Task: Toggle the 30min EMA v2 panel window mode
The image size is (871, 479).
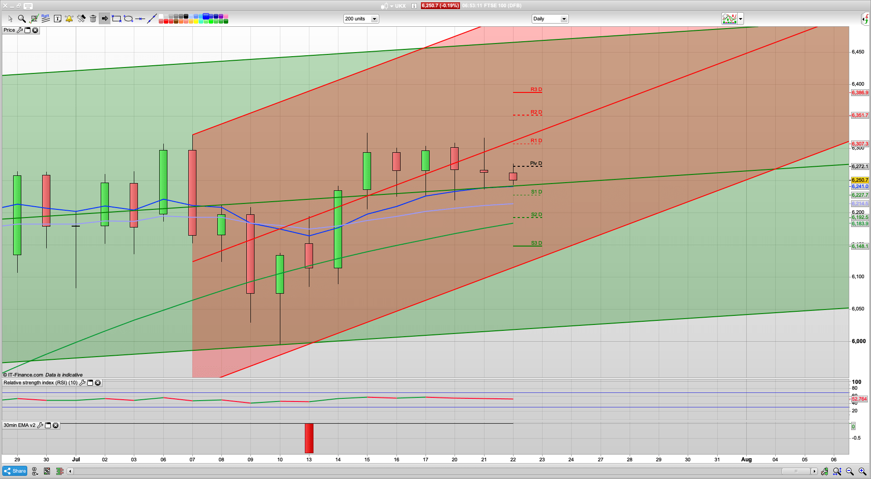Action: point(48,426)
